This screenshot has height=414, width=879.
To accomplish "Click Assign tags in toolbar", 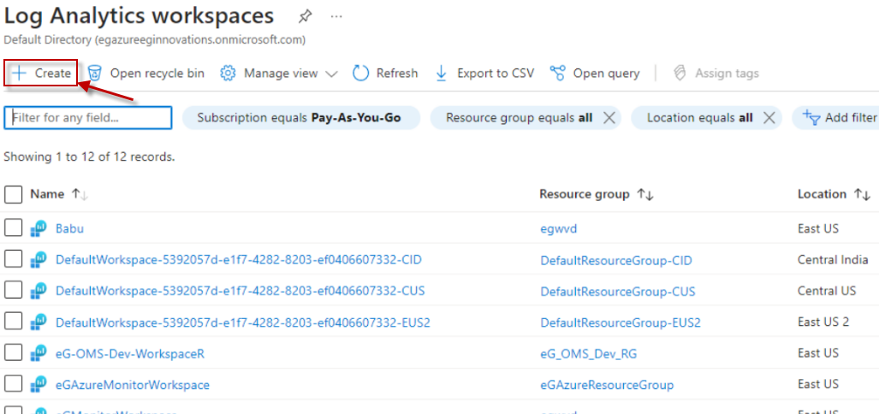I will tap(716, 74).
